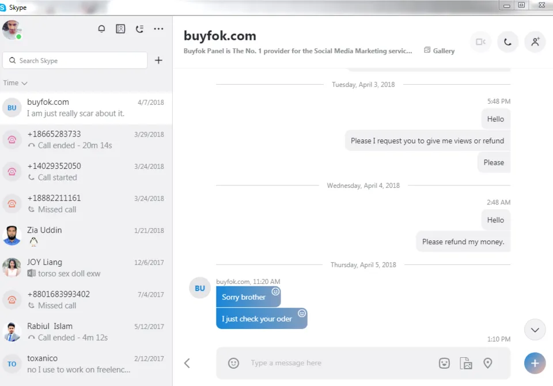Image resolution: width=553 pixels, height=386 pixels.
Task: Click the phone icon beside +18665283733
Action: [x=12, y=140]
